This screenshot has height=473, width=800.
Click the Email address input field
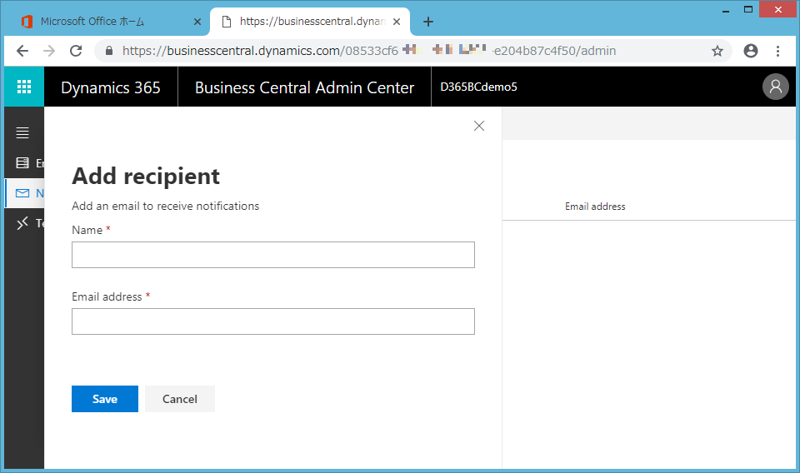273,321
